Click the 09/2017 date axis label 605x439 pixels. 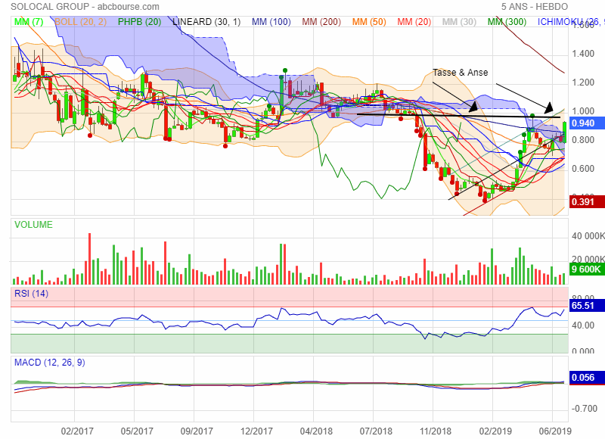(x=197, y=431)
